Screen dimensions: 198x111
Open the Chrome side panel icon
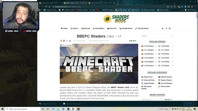pyautogui.click(x=189, y=7)
